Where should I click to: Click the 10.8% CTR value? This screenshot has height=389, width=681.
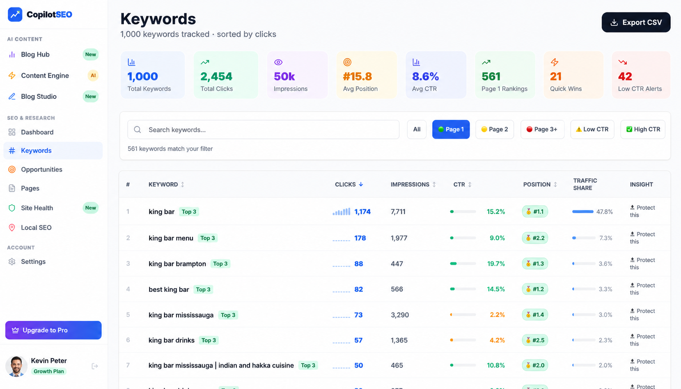point(496,366)
